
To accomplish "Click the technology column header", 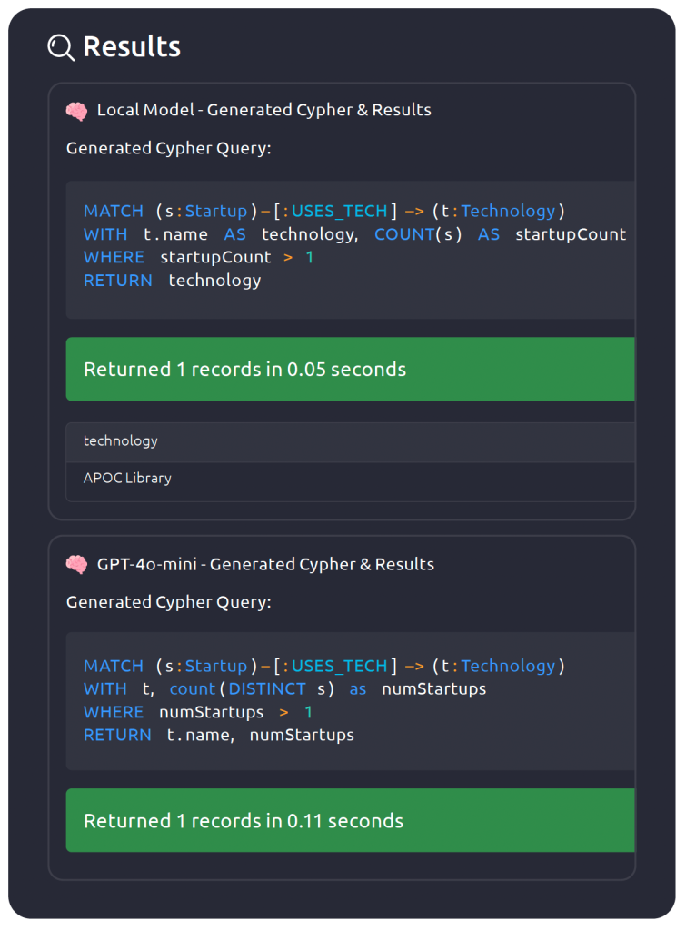I will (121, 441).
